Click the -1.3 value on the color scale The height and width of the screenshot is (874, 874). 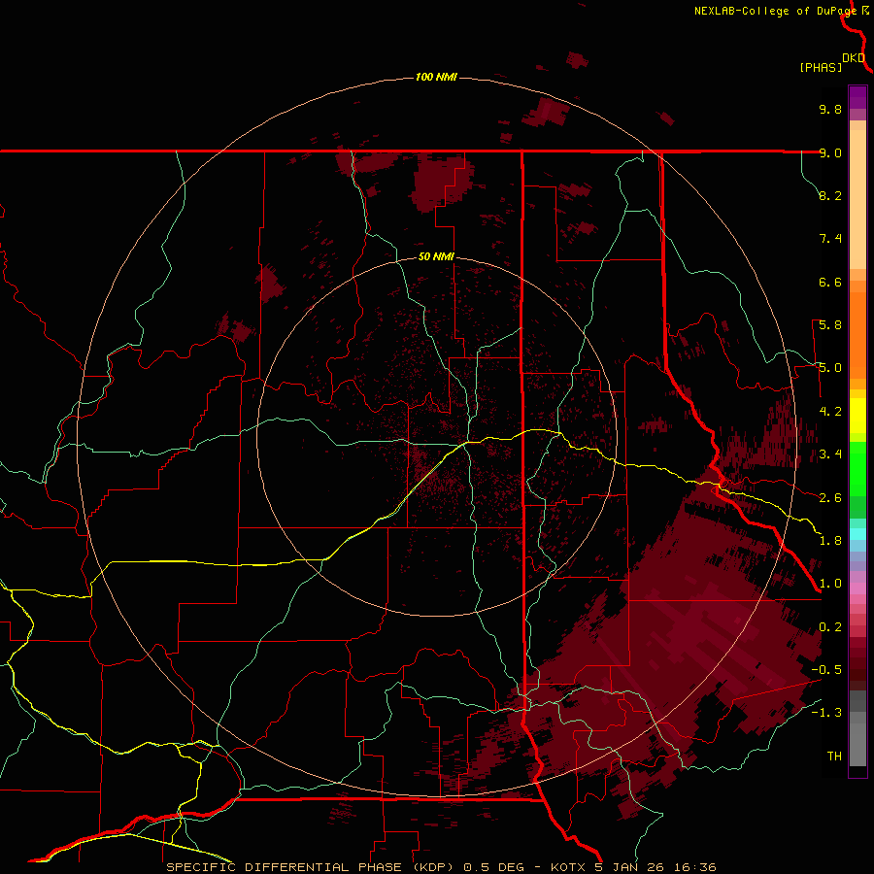pyautogui.click(x=826, y=713)
